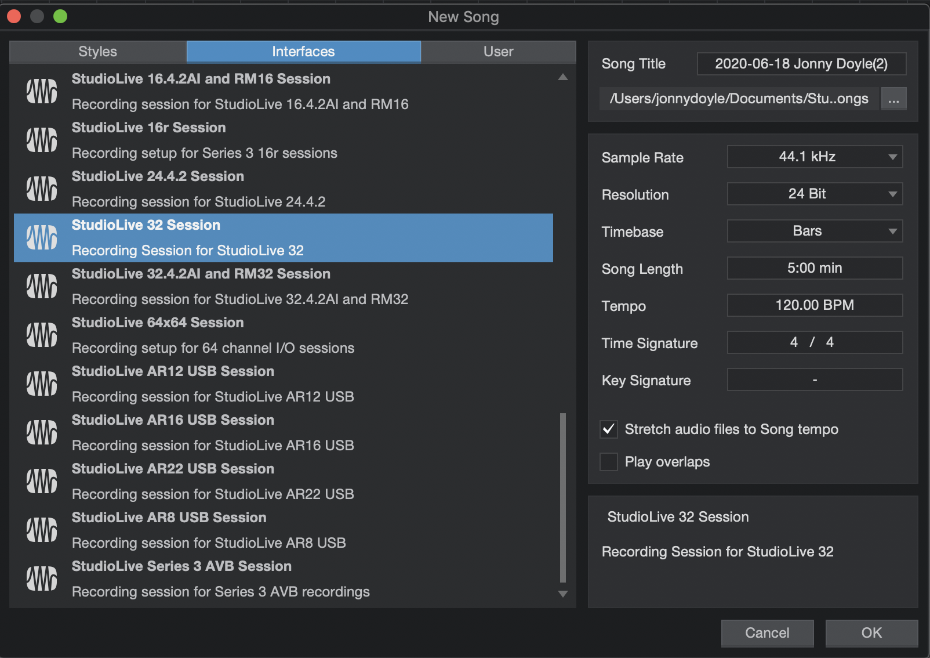930x658 pixels.
Task: Click the Cancel button
Action: pos(767,633)
